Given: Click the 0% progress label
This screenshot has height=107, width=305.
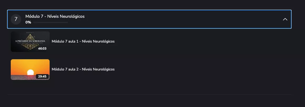Looking at the screenshot, I should (x=28, y=22).
